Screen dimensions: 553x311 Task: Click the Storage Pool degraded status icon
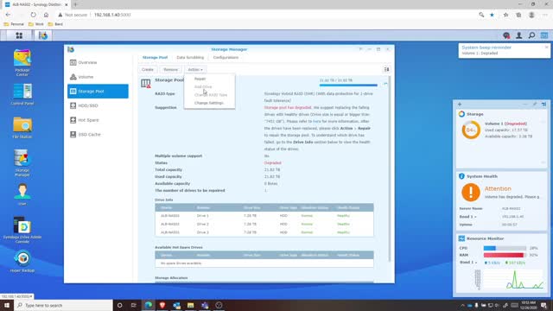(x=146, y=84)
